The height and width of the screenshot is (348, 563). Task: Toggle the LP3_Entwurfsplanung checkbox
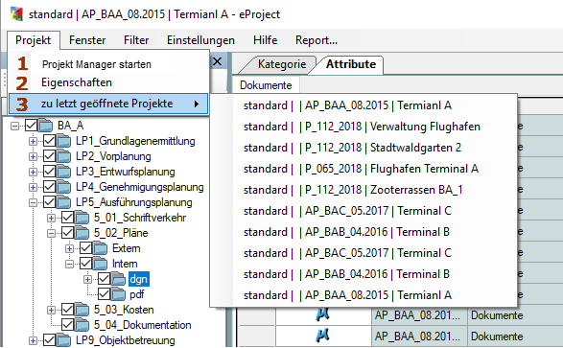point(49,172)
